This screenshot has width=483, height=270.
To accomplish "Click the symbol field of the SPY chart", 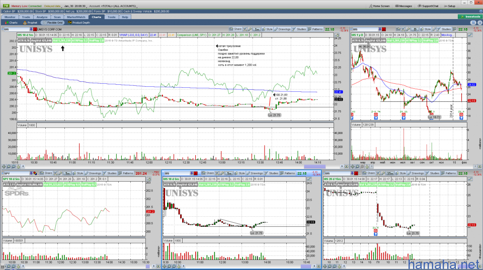I will pyautogui.click(x=16, y=174).
